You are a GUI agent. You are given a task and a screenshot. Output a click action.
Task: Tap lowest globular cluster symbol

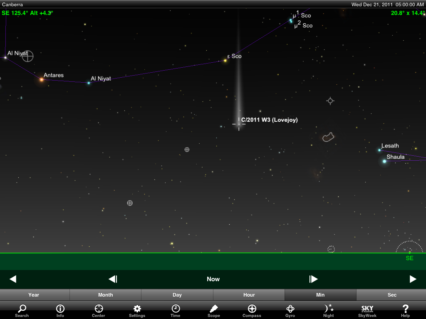coord(130,203)
